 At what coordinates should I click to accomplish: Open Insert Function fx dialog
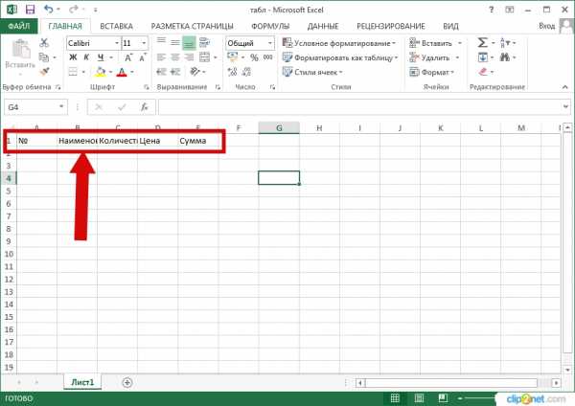pyautogui.click(x=145, y=107)
